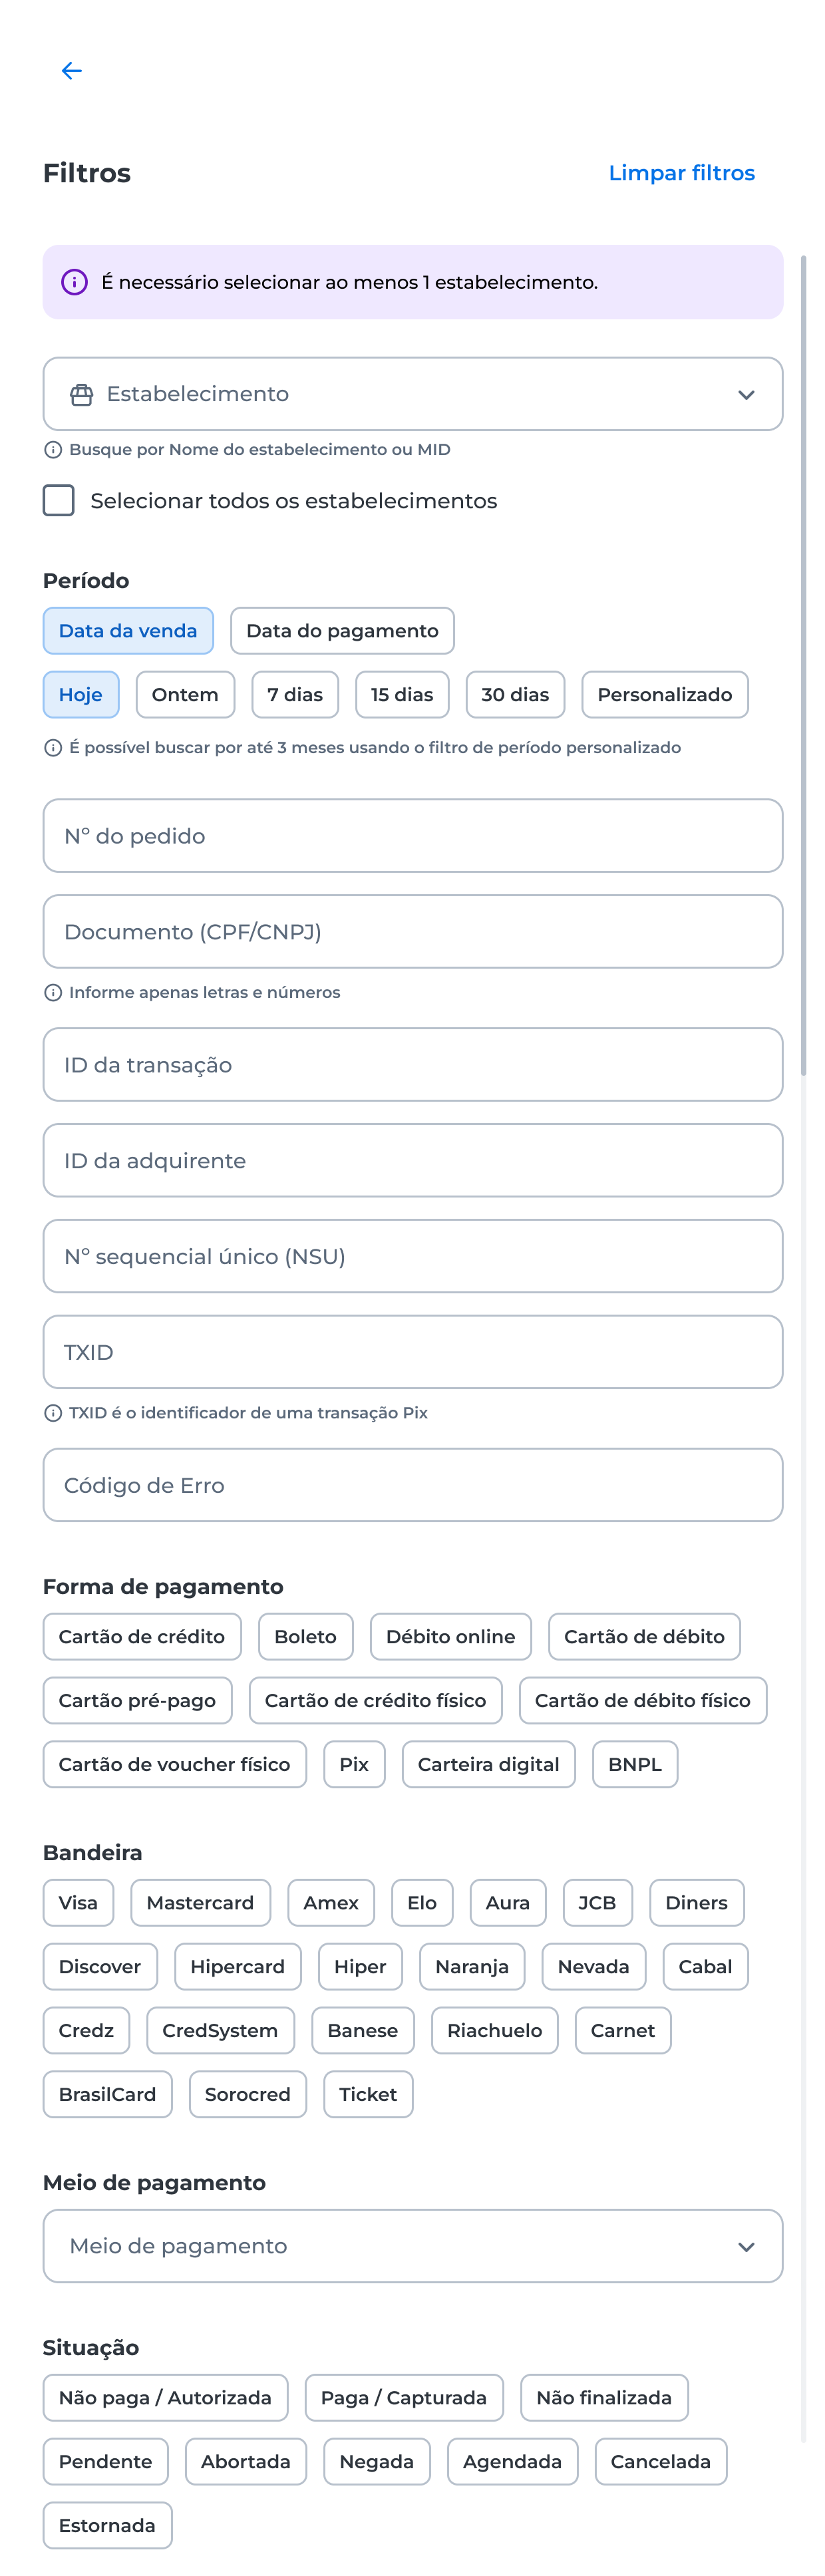Click info icon next to period hint text
The height and width of the screenshot is (2576, 825).
point(53,748)
